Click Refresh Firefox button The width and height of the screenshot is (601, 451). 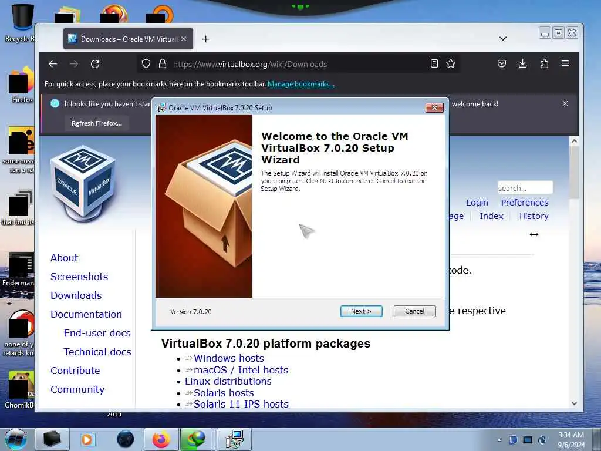pyautogui.click(x=97, y=123)
